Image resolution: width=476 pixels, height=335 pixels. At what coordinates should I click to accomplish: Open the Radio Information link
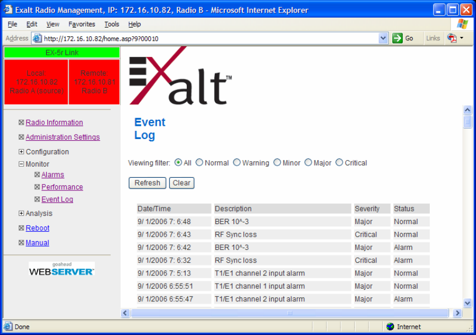click(55, 122)
